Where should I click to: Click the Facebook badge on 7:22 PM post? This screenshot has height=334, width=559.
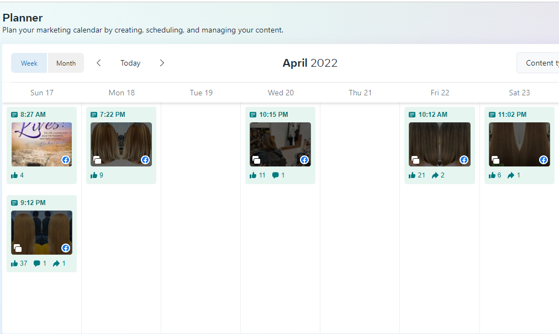(145, 160)
